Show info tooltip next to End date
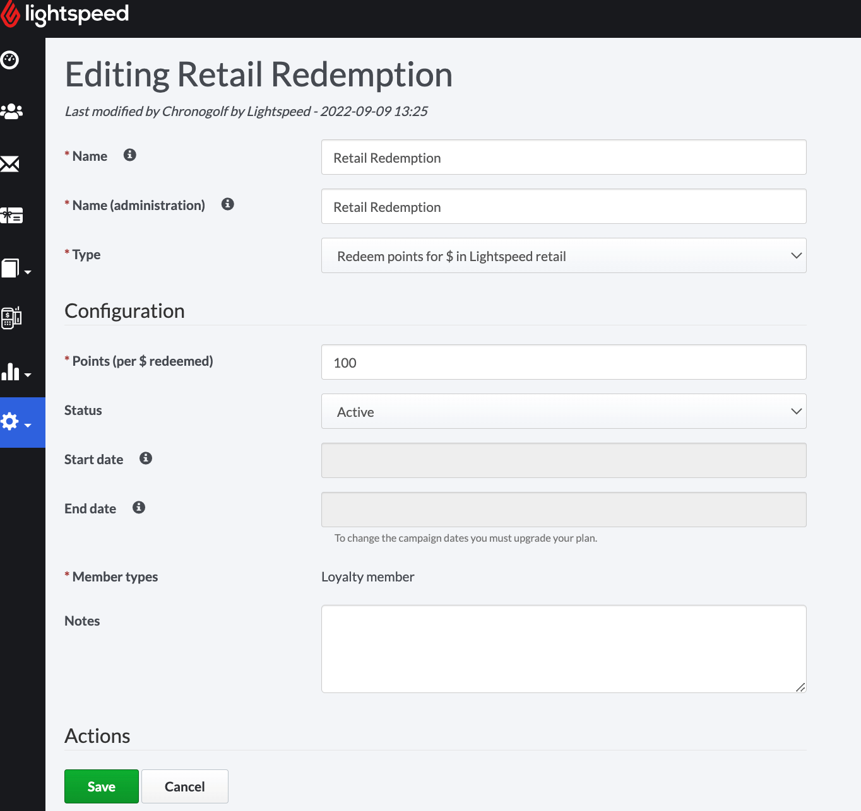 (x=139, y=508)
